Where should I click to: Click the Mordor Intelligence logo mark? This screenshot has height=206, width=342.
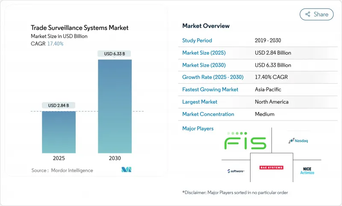pyautogui.click(x=127, y=170)
